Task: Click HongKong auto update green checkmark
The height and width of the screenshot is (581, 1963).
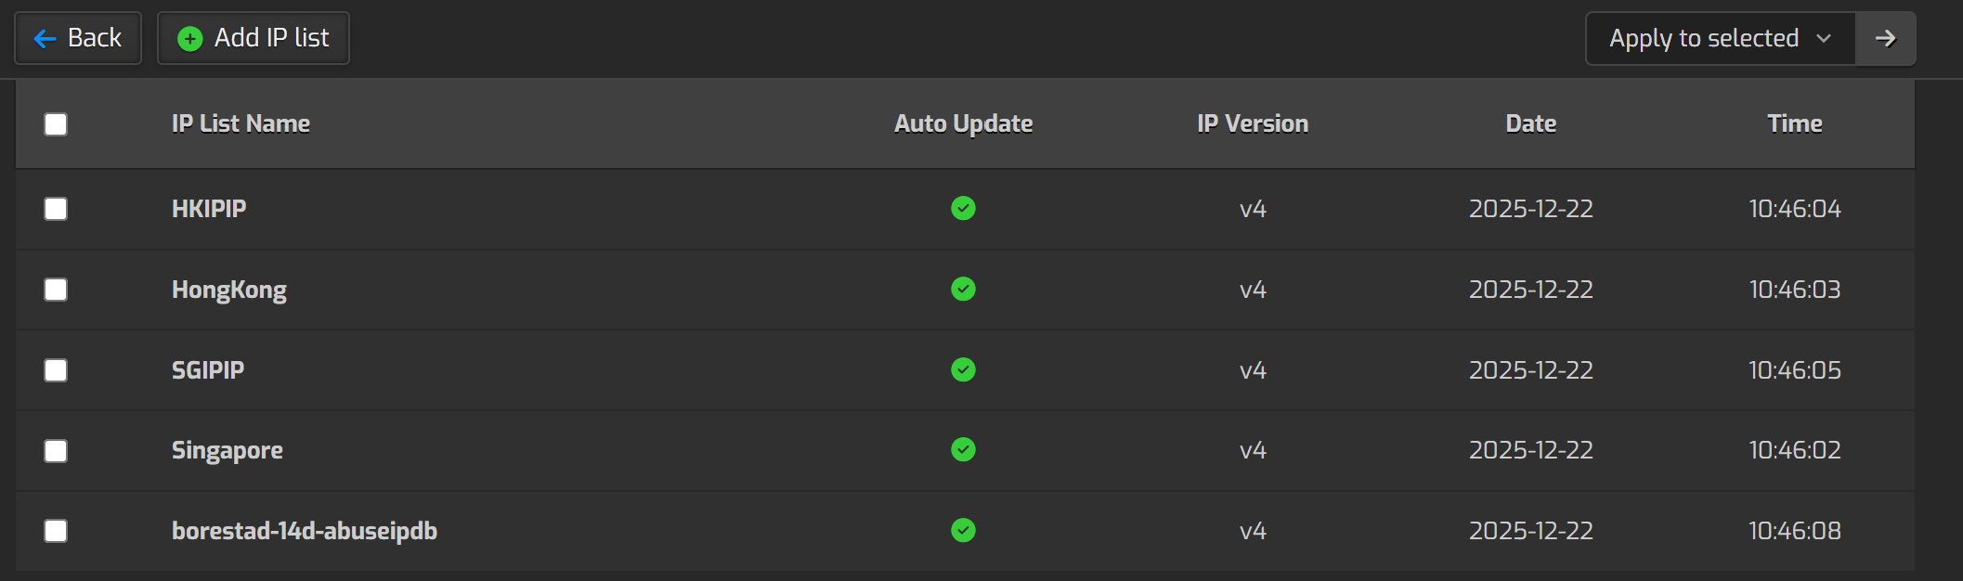Action: pyautogui.click(x=963, y=290)
